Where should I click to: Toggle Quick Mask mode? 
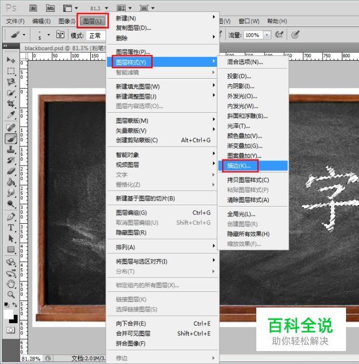pos(10,330)
